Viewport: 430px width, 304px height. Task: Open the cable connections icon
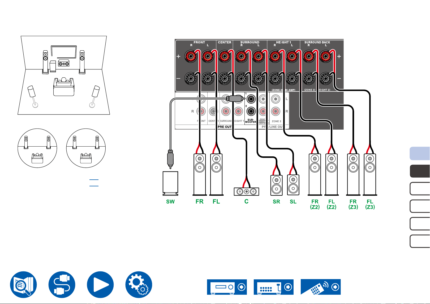[x=62, y=284]
